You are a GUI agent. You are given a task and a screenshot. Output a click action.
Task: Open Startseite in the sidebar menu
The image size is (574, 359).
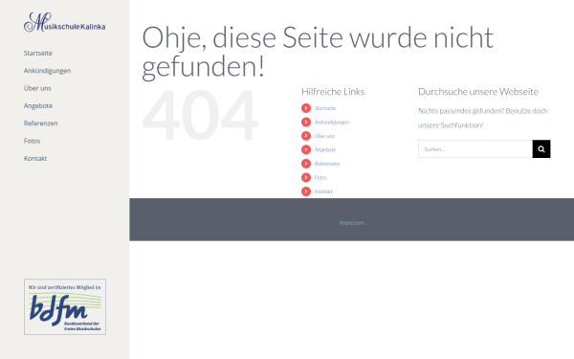coord(37,53)
